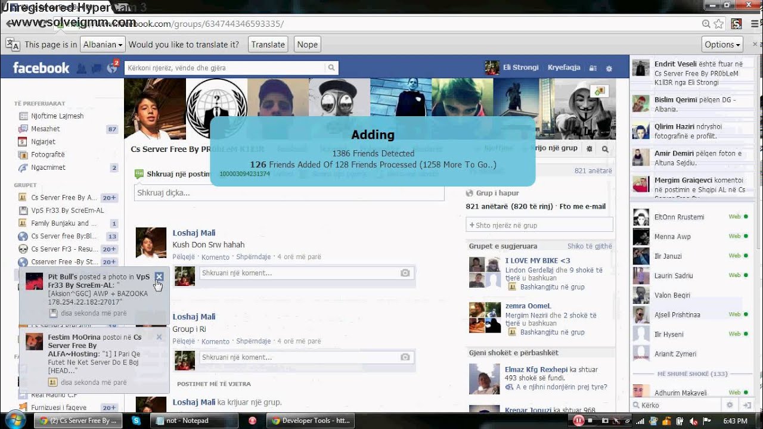Close the Pit Bull's notification popup
This screenshot has height=429, width=763.
[159, 276]
